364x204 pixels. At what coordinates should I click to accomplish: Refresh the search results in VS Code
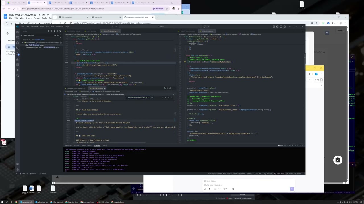[x=48, y=31]
